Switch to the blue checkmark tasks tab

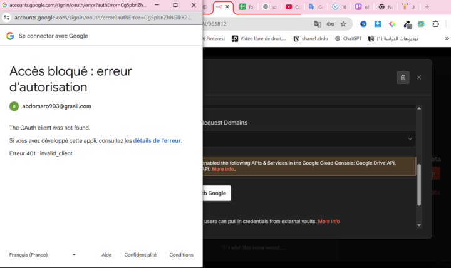point(339,7)
